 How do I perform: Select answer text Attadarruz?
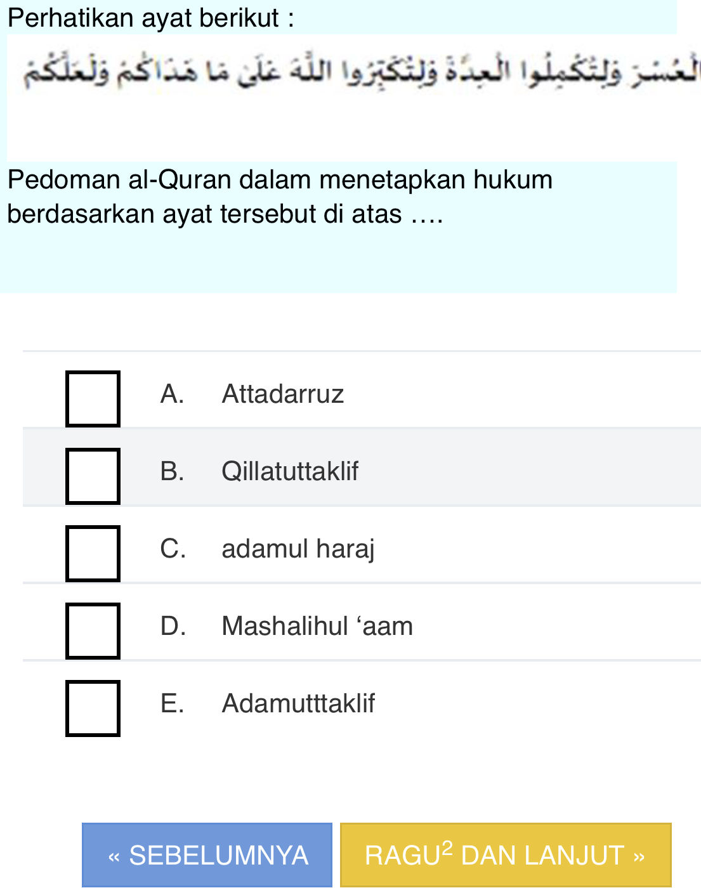click(x=282, y=395)
